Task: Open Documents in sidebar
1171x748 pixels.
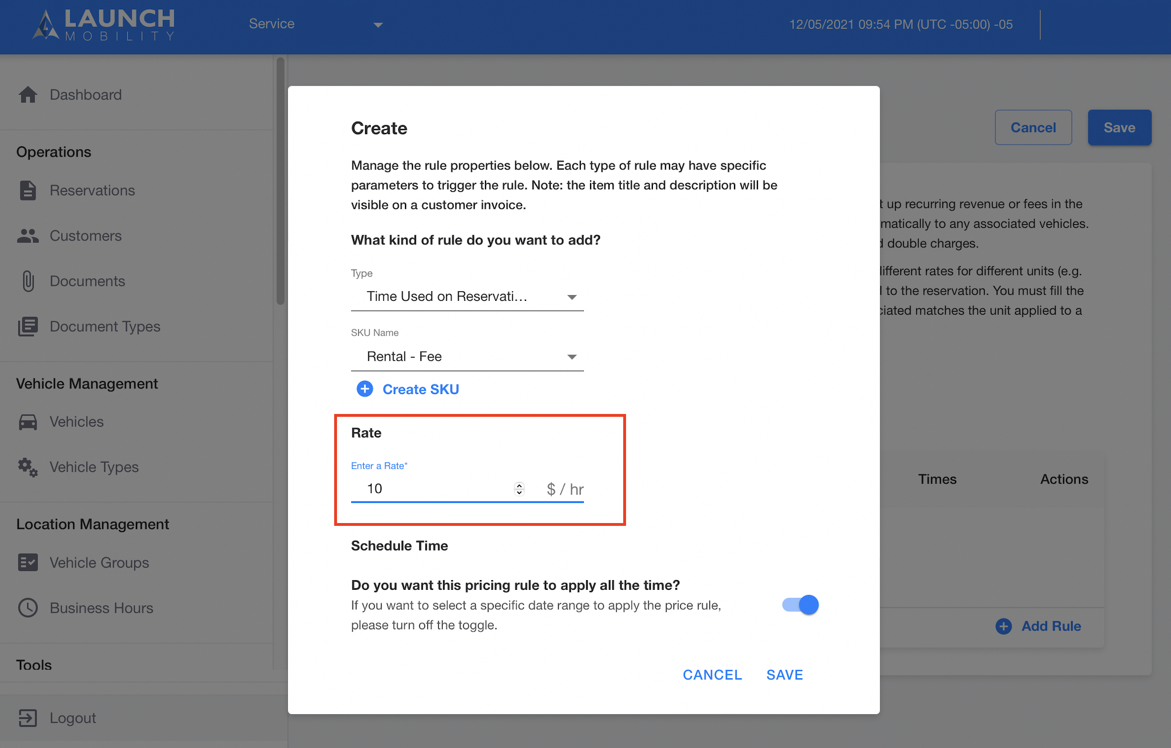Action: coord(87,281)
